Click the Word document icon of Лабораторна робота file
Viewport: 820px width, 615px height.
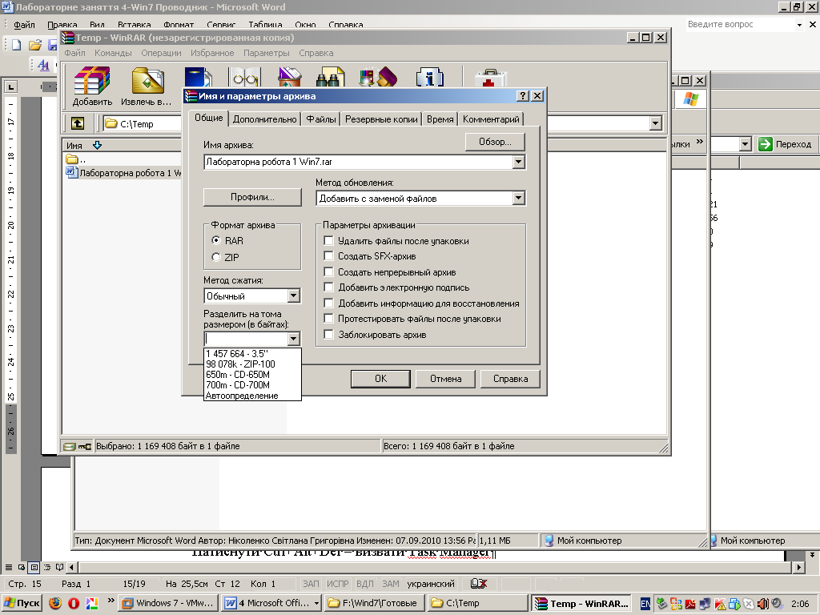tap(71, 173)
